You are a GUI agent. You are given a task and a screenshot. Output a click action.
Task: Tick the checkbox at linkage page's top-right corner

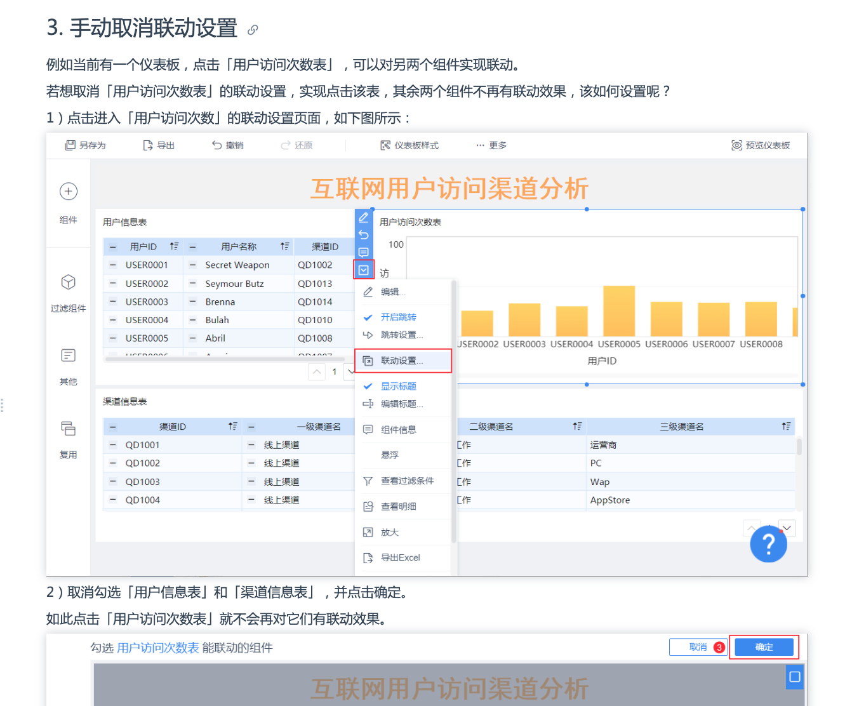[x=794, y=677]
